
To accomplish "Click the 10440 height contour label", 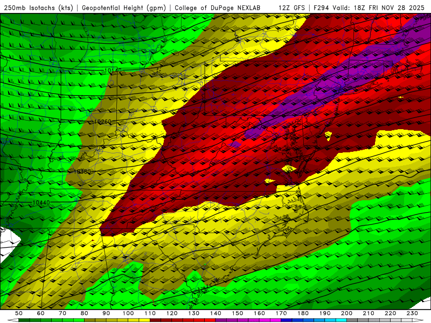I will (41, 202).
